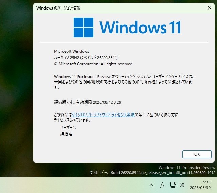The image size is (217, 193).
Task: Click the '組織名' label
Action: pos(66,134)
